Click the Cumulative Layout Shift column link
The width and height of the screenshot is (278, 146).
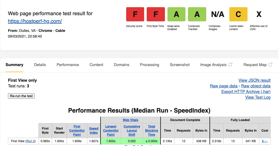[x=132, y=131]
